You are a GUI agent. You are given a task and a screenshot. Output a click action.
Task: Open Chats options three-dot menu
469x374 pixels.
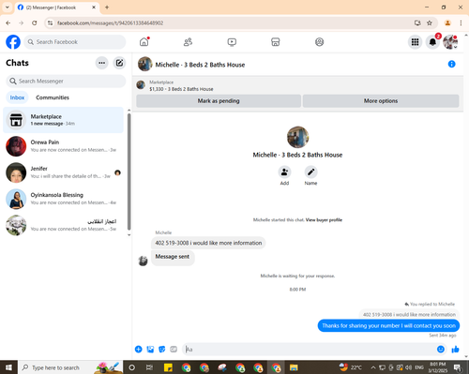click(x=101, y=63)
